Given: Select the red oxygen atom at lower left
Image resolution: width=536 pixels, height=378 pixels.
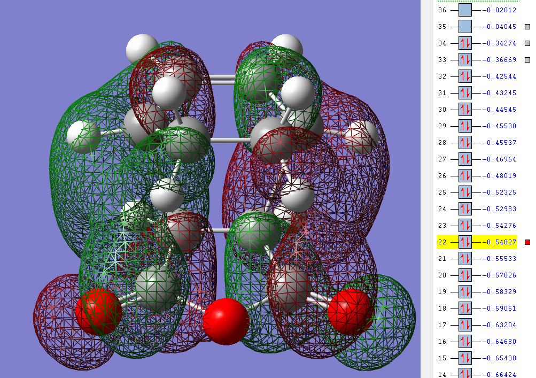Looking at the screenshot, I should [x=98, y=311].
